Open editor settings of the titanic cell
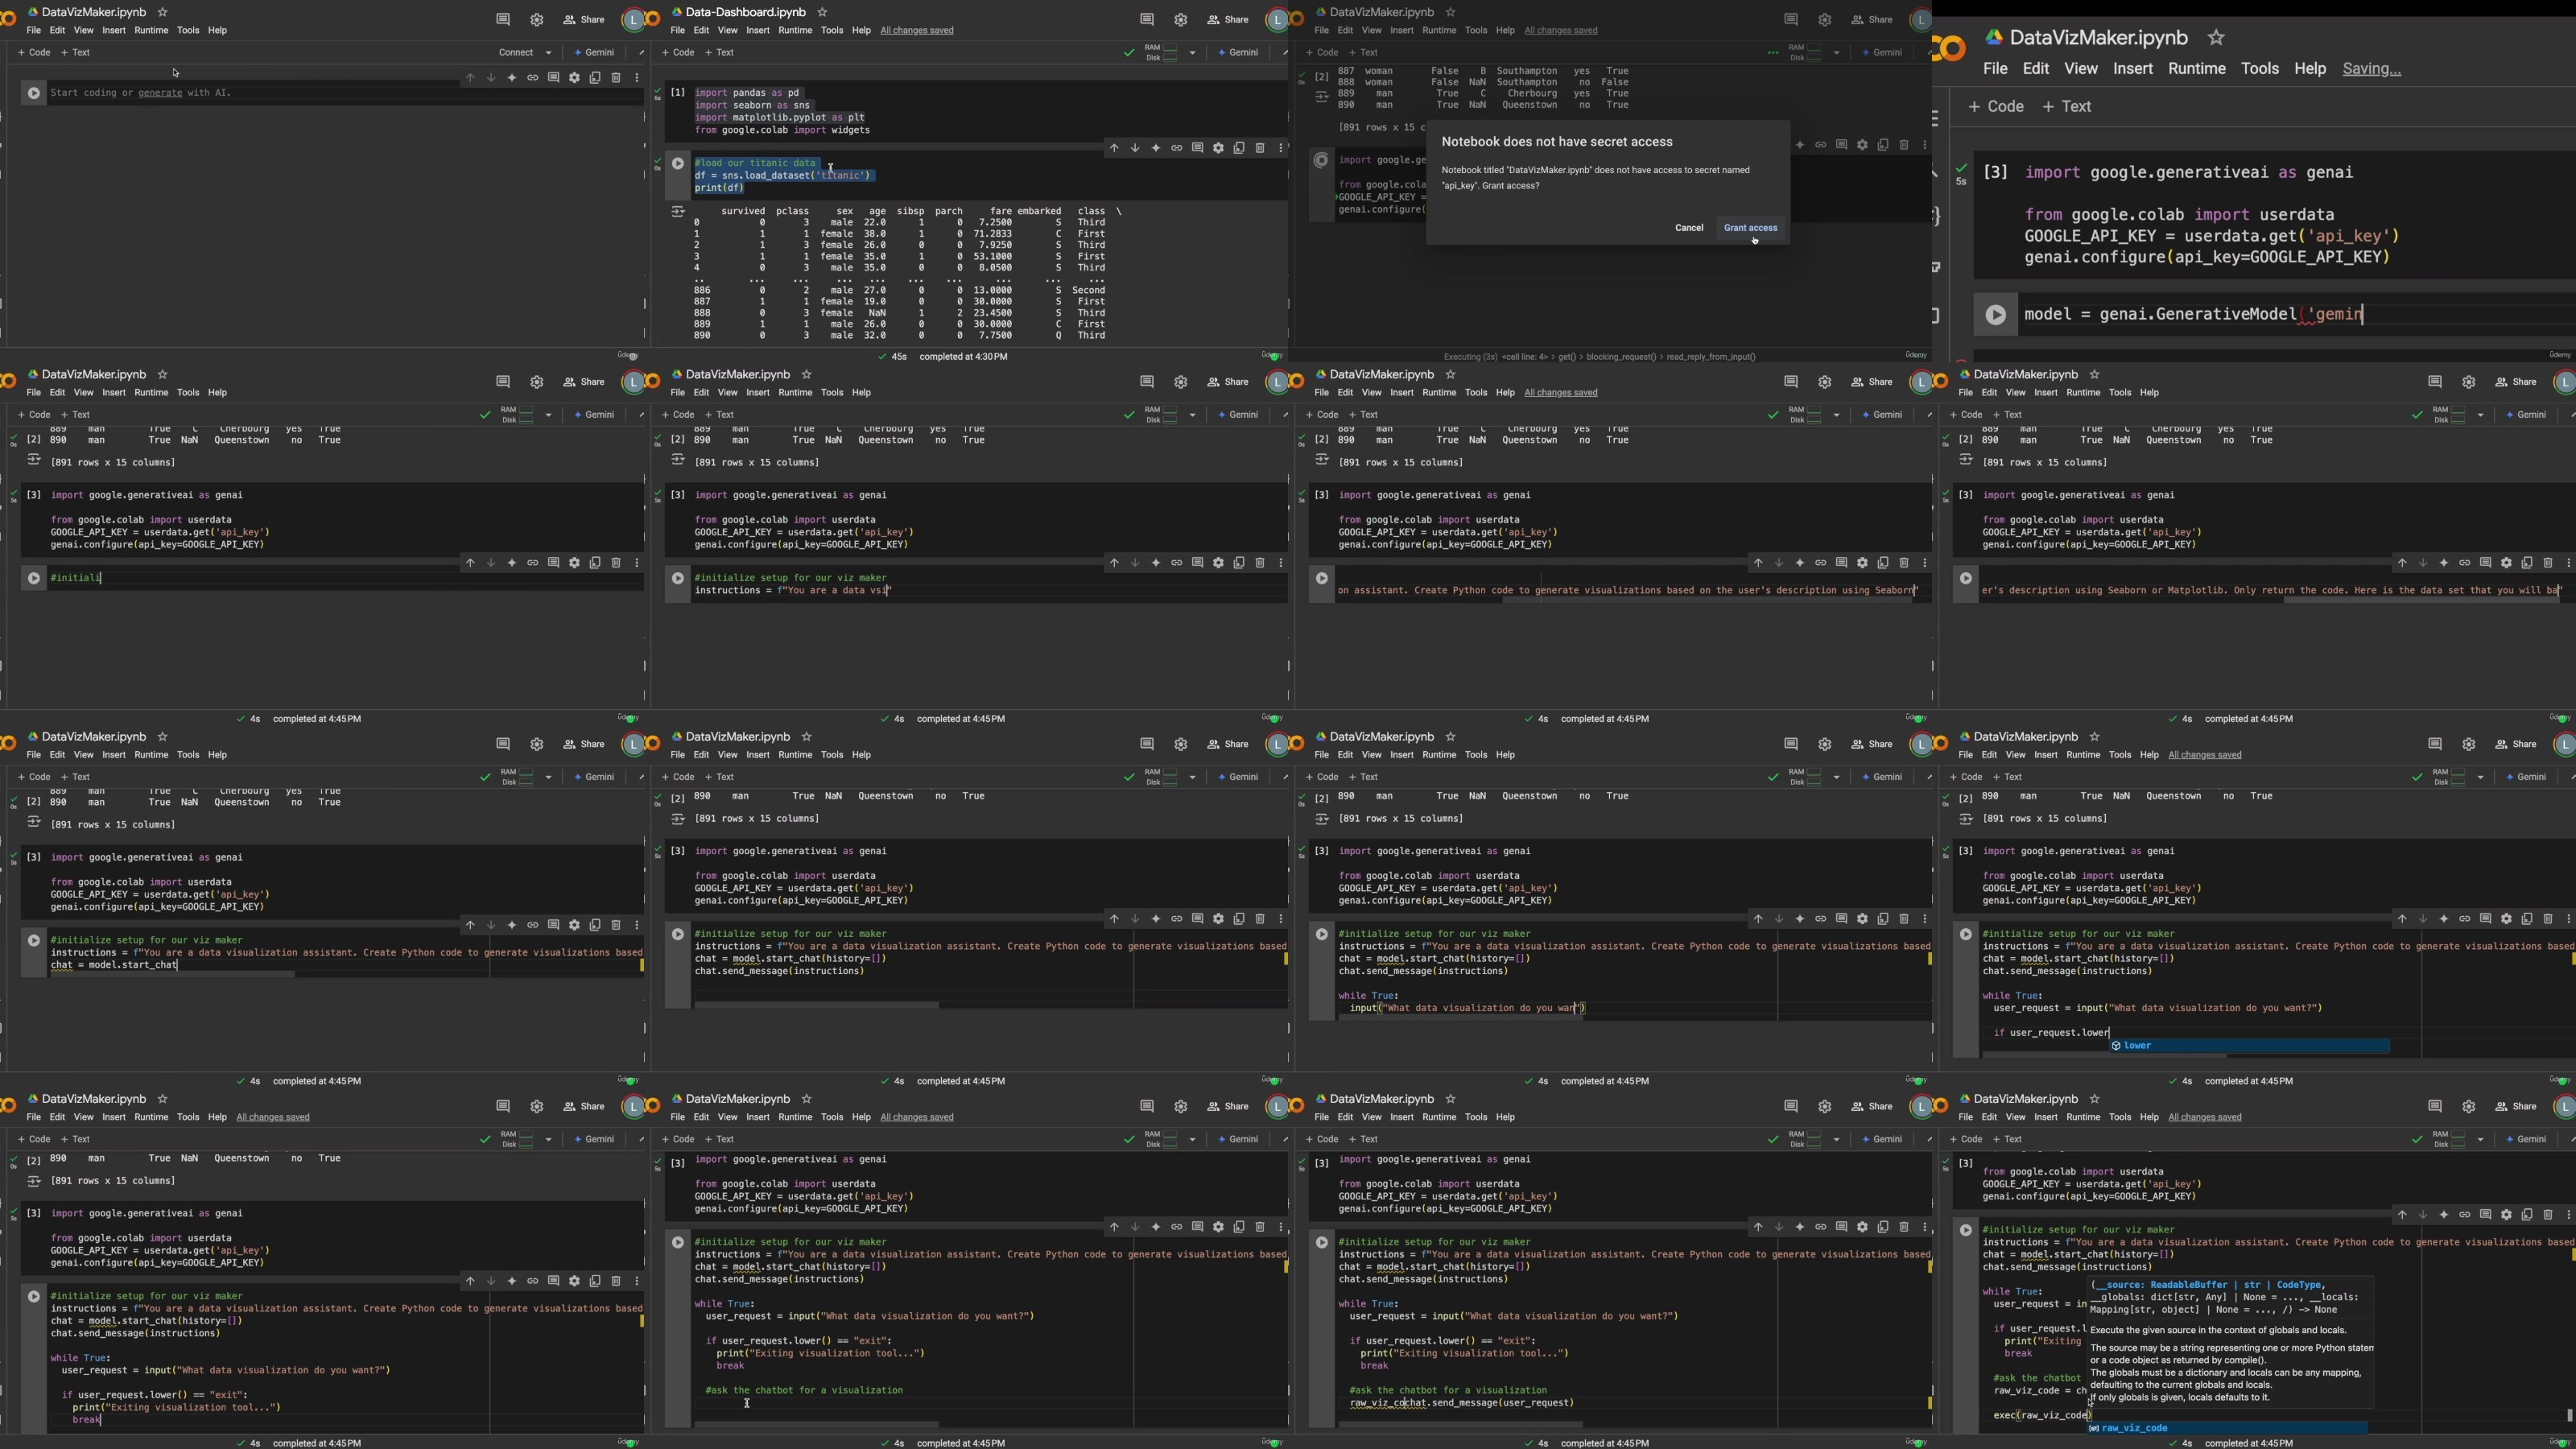2576x1449 pixels. click(1218, 148)
